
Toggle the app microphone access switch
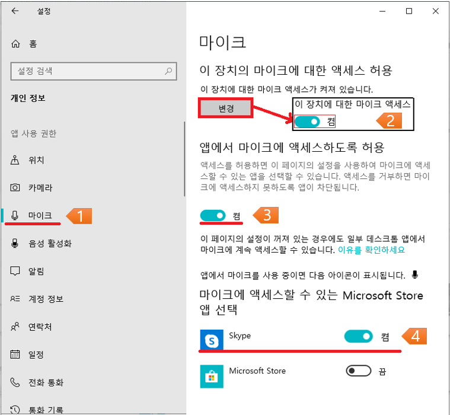click(213, 216)
